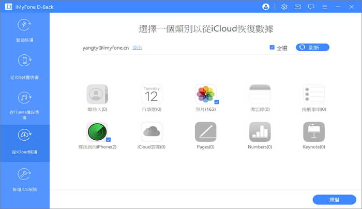Image resolution: width=362 pixels, height=209 pixels.
Task: Minimize the D-Back window
Action: click(338, 7)
